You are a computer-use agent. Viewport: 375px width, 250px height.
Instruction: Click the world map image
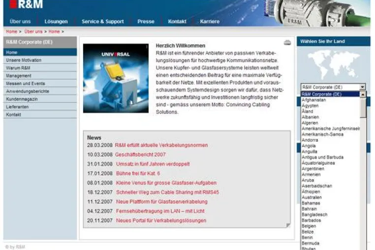(333, 64)
